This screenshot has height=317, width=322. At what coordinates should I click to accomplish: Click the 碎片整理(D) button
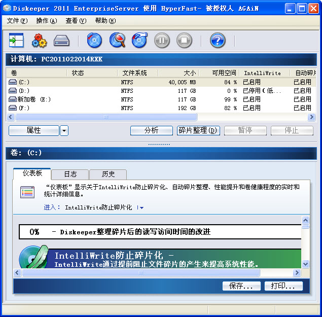[198, 131]
